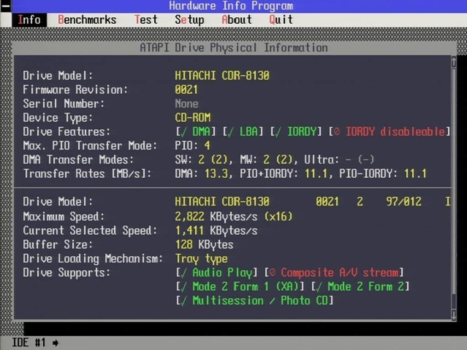Image resolution: width=467 pixels, height=350 pixels.
Task: Click firmware revision value 0021
Action: click(x=186, y=90)
